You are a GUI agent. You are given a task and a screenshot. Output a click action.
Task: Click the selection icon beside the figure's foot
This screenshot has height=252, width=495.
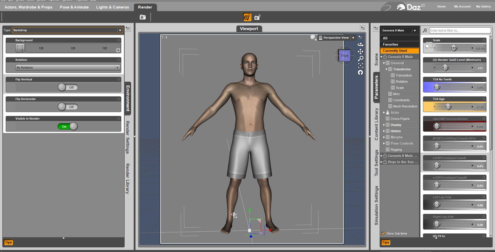tap(234, 215)
